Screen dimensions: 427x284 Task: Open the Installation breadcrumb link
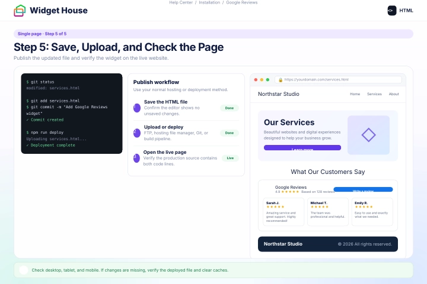coord(209,2)
